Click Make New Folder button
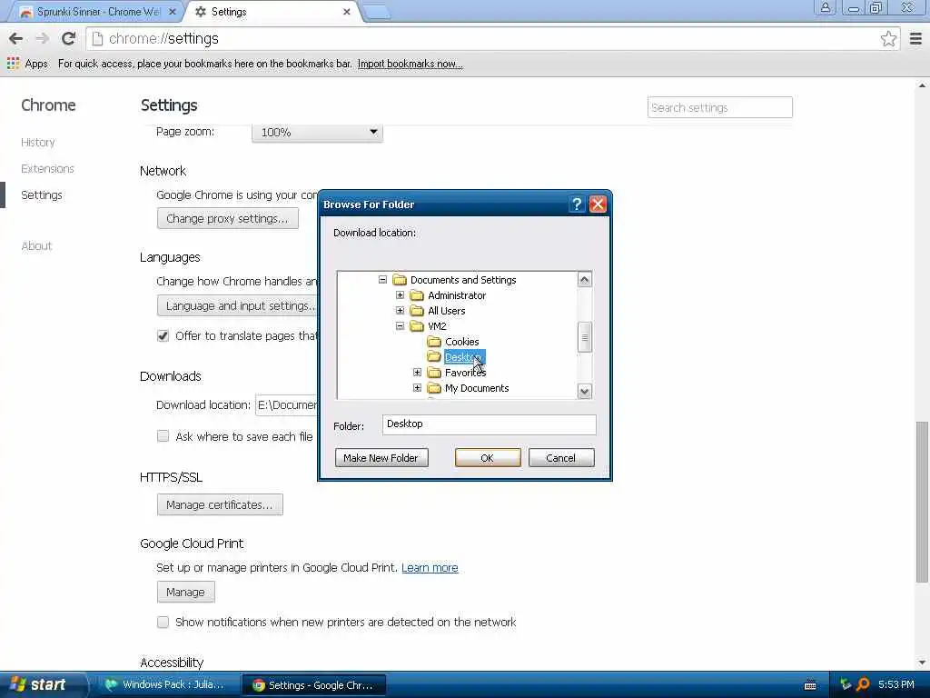Screen dimensions: 930x698 [381, 458]
